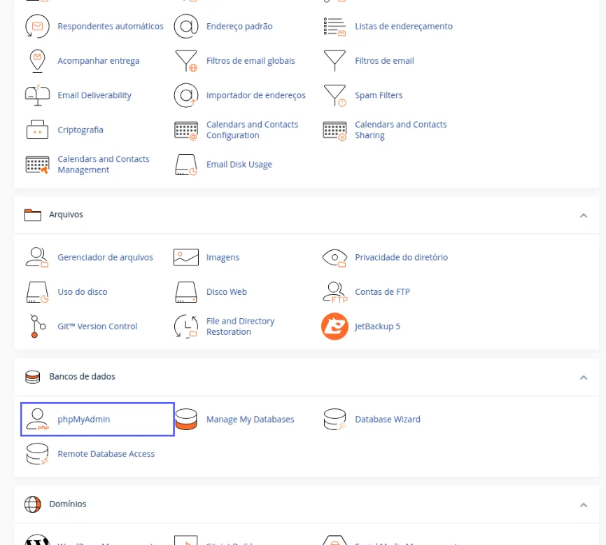Open the Endereço padrão link

(239, 27)
